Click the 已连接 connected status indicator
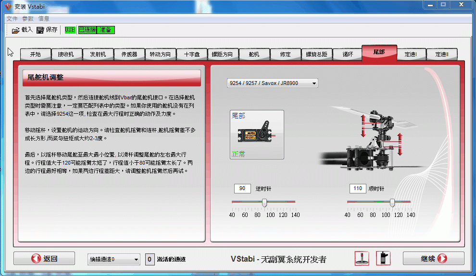This screenshot has width=476, height=276. tap(87, 30)
